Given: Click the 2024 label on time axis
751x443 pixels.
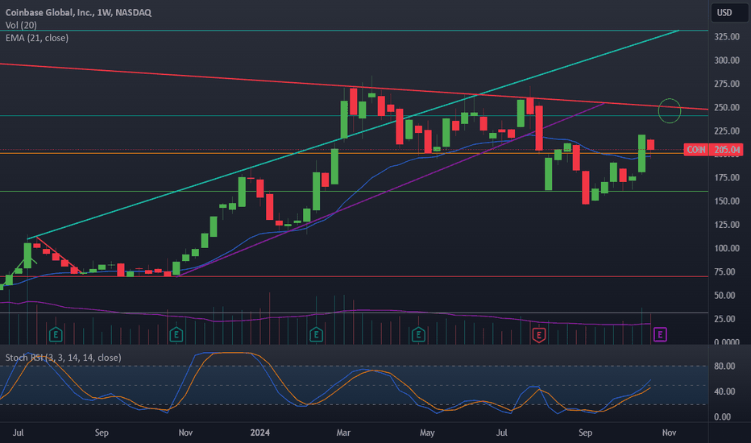Looking at the screenshot, I should tap(260, 433).
